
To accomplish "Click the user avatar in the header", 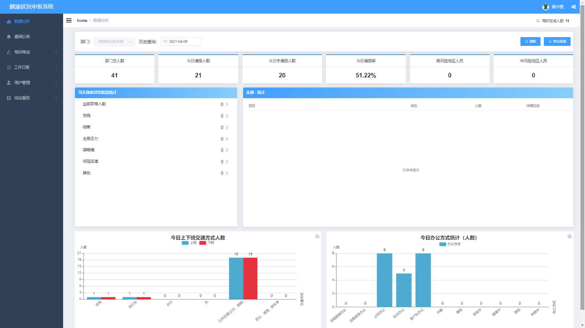I will coord(545,7).
